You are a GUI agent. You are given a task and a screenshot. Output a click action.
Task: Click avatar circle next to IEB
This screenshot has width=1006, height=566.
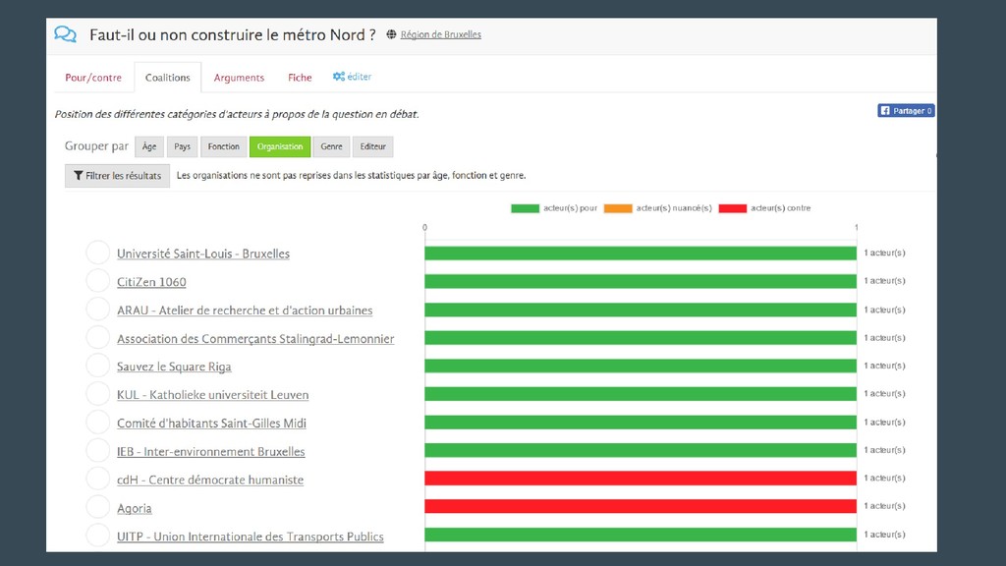click(97, 450)
